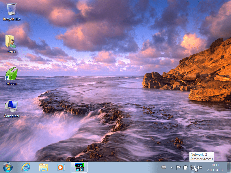Image resolution: width=231 pixels, height=173 pixels.
Task: Click the Show desktop button
Action: click(229, 167)
